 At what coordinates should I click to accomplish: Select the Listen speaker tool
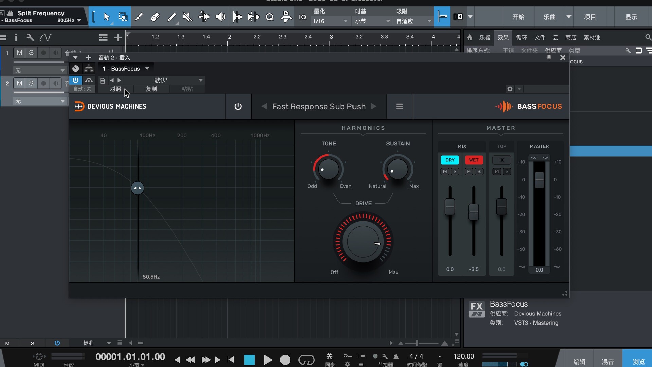pyautogui.click(x=220, y=17)
